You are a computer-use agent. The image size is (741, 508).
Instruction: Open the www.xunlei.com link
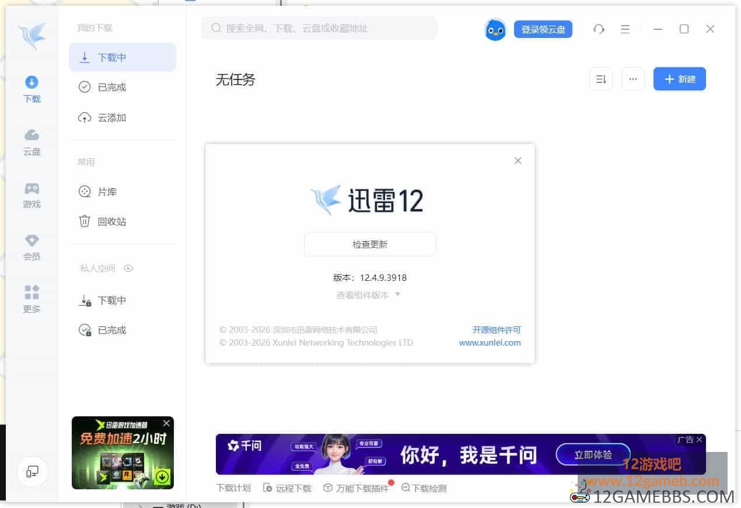490,343
